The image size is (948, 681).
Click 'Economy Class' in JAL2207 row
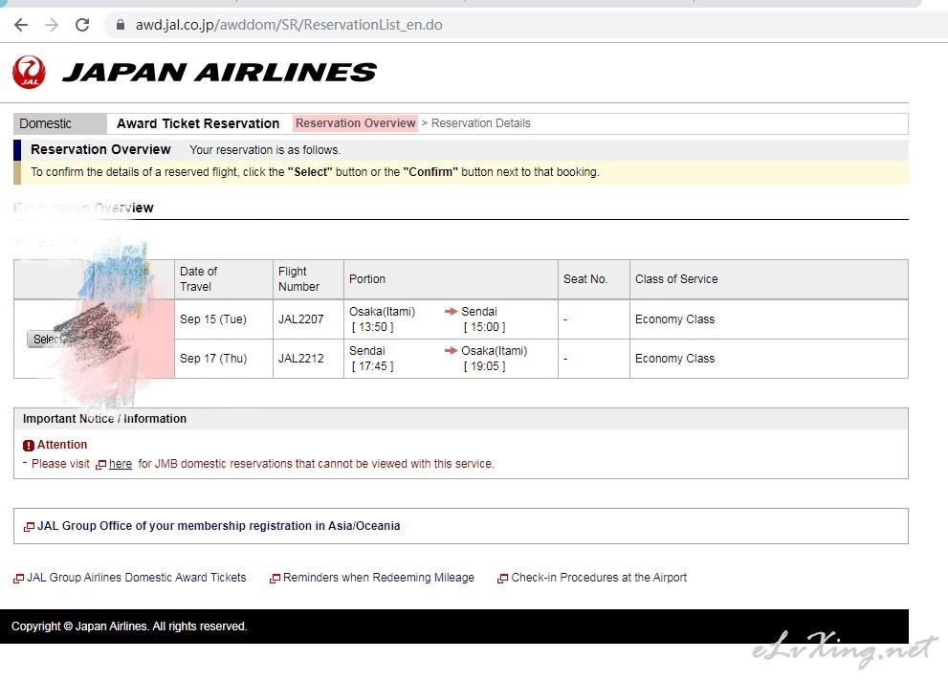tap(674, 319)
